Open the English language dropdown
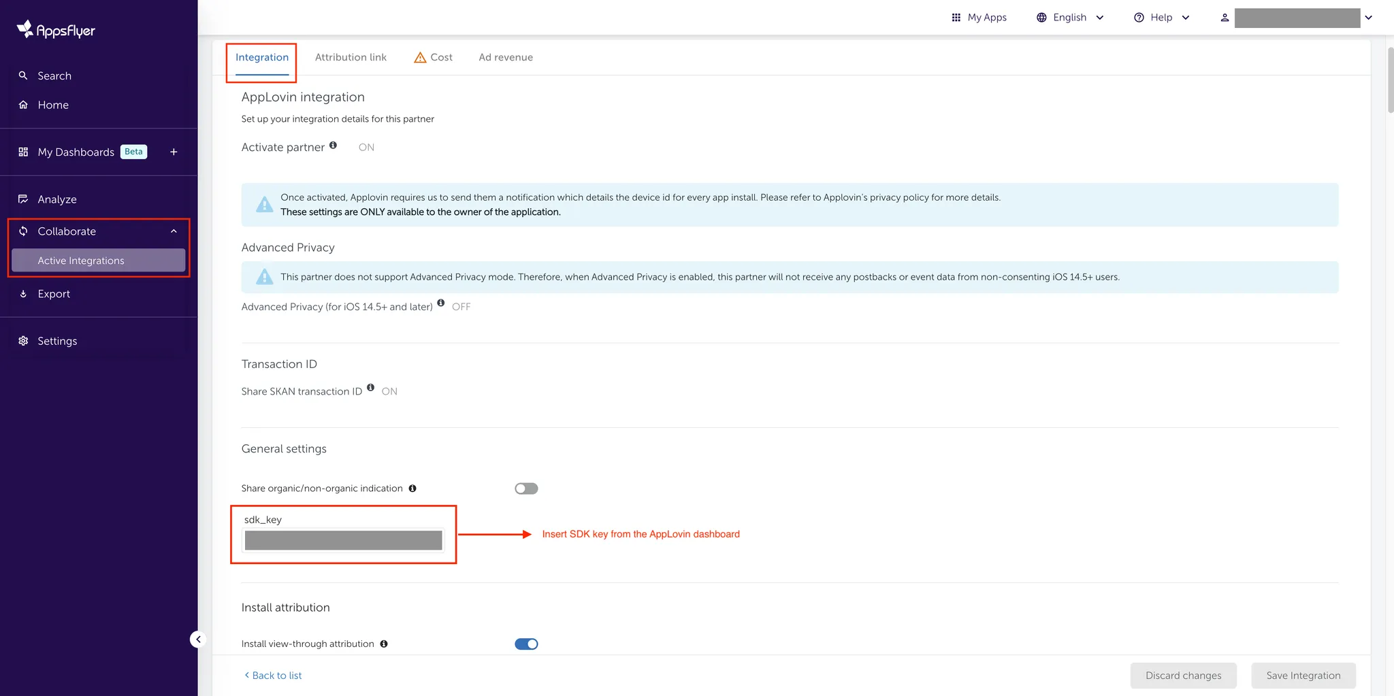The height and width of the screenshot is (696, 1394). pos(1070,18)
